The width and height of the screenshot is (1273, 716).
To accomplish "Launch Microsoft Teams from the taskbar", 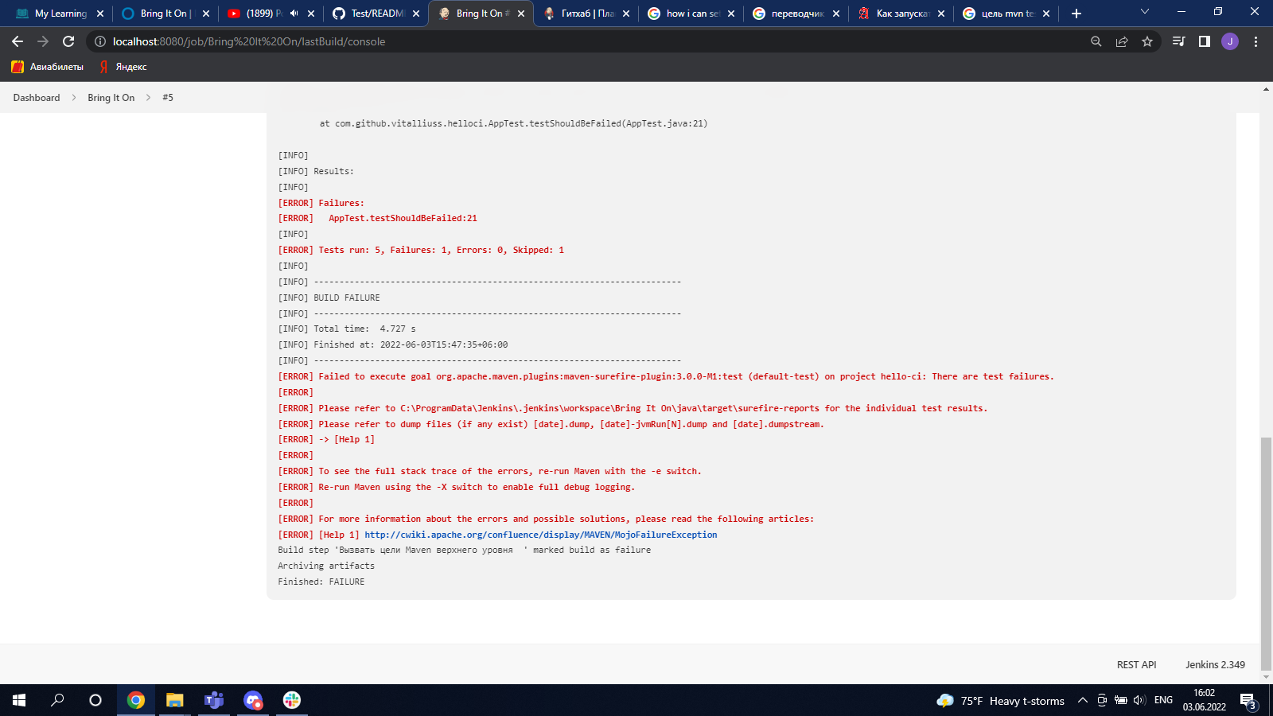I will (213, 700).
